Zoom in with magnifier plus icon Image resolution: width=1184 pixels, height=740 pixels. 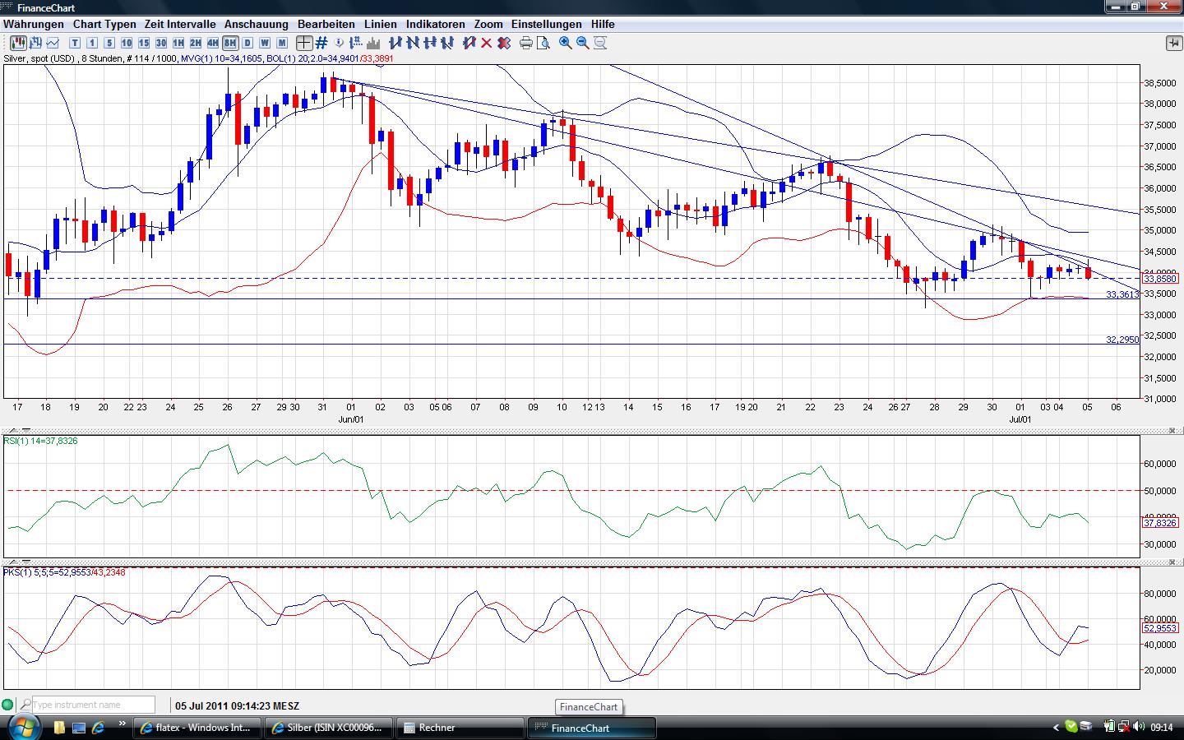point(566,43)
